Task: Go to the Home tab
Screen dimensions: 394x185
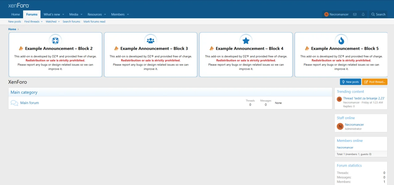Action: [16, 14]
